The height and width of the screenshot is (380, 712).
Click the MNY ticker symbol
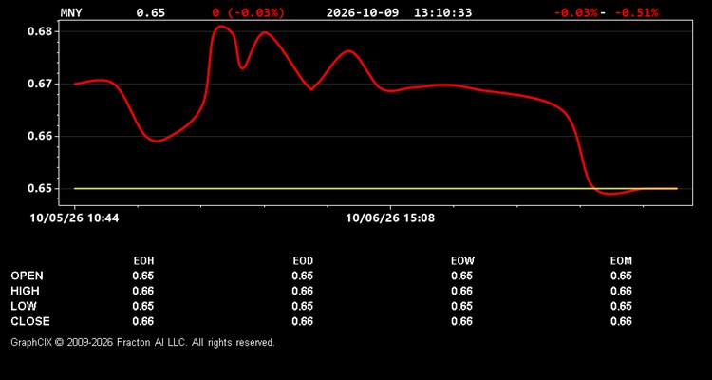pyautogui.click(x=71, y=12)
